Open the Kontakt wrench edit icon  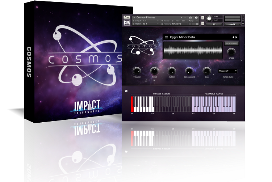127,17
